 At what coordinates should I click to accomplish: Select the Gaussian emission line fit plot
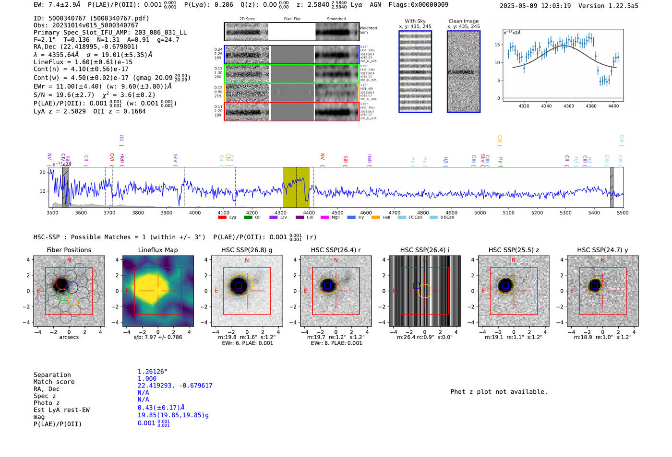click(563, 65)
